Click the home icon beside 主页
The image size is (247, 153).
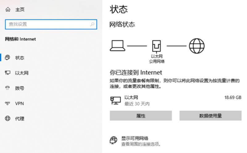click(8, 10)
